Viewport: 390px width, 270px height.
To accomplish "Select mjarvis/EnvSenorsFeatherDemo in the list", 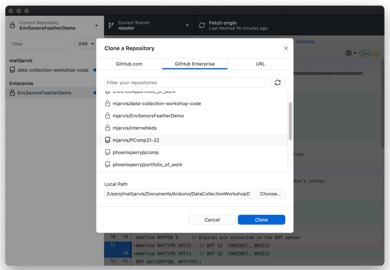I will click(x=192, y=116).
